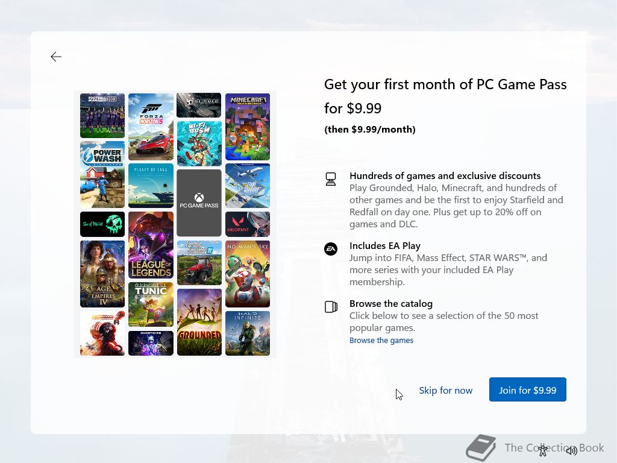This screenshot has height=463, width=617.
Task: Select the Grounded cover
Action: click(199, 322)
